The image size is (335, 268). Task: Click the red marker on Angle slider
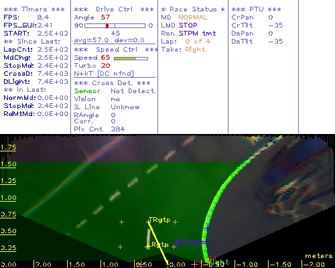pyautogui.click(x=107, y=25)
